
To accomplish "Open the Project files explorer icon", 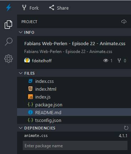I will 8,25.
